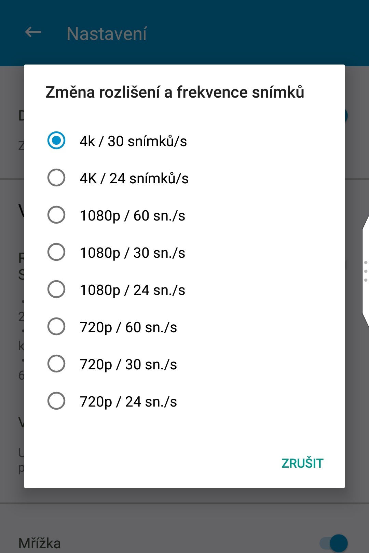Screen dimensions: 369x553
Task: Pick 720p / 60 sn./s radio button
Action: 56,326
